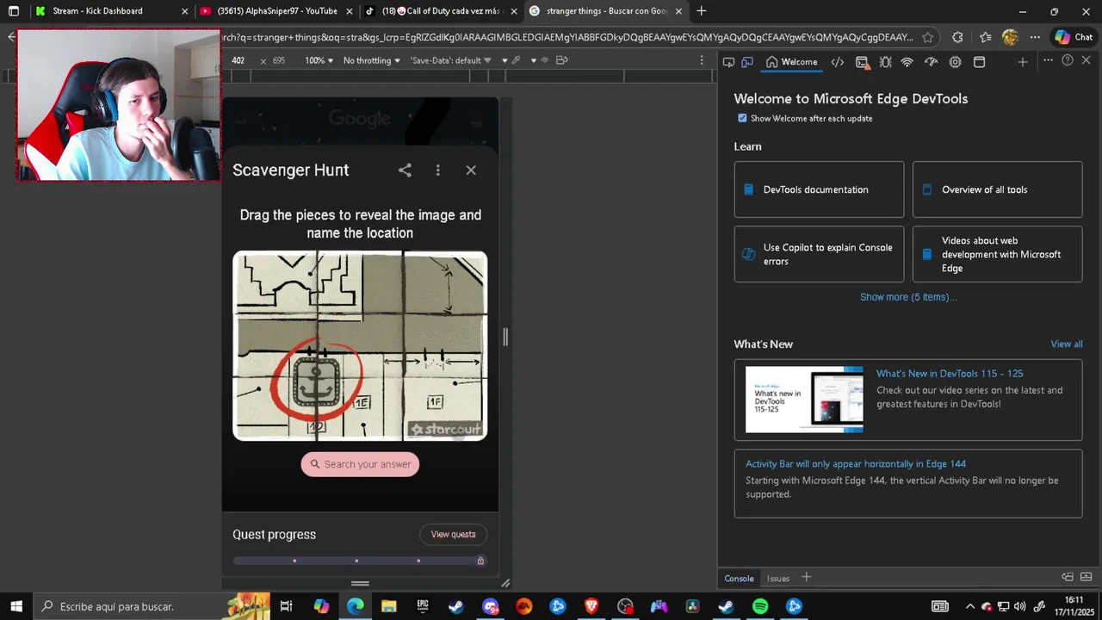Click View all in What's New
1102x620 pixels.
[x=1067, y=344]
